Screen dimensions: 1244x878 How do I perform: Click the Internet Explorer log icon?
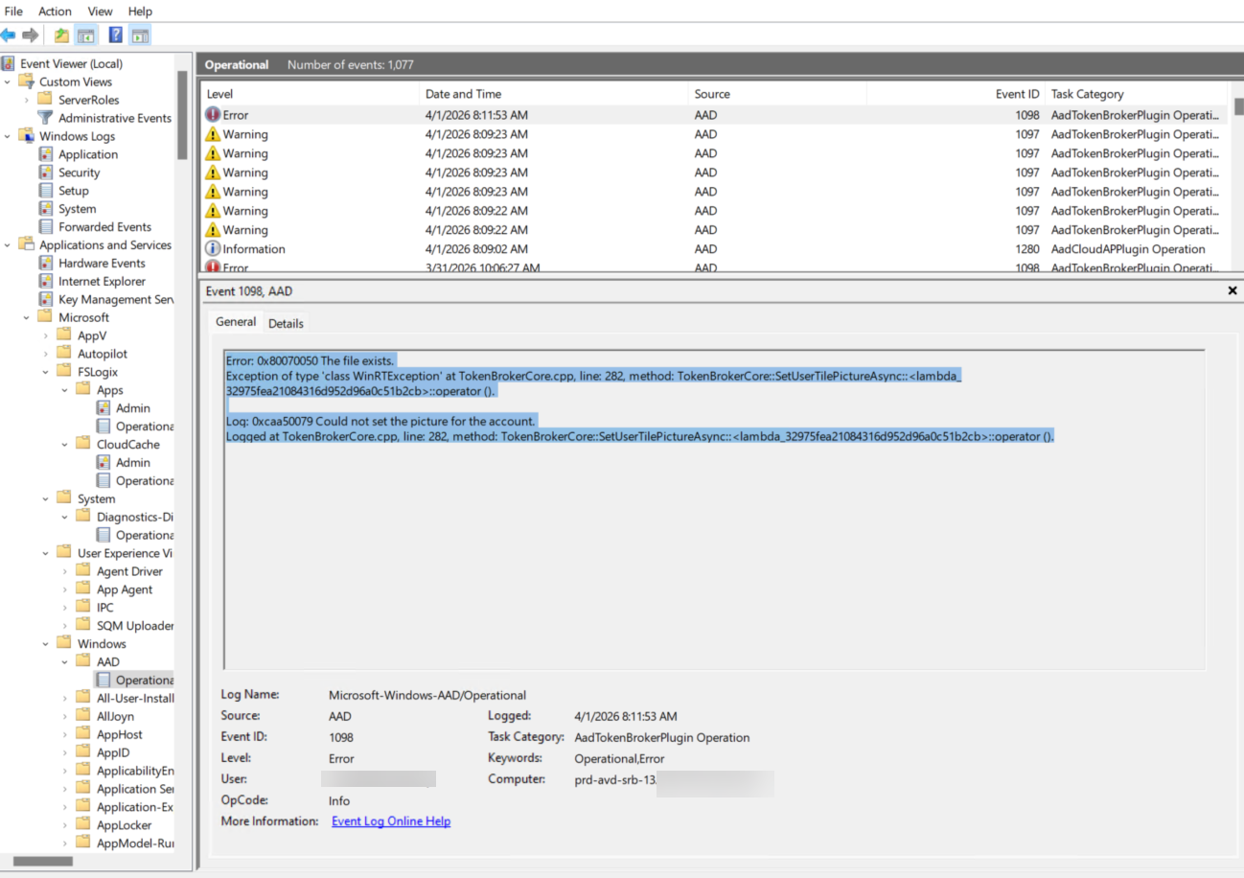[x=45, y=281]
